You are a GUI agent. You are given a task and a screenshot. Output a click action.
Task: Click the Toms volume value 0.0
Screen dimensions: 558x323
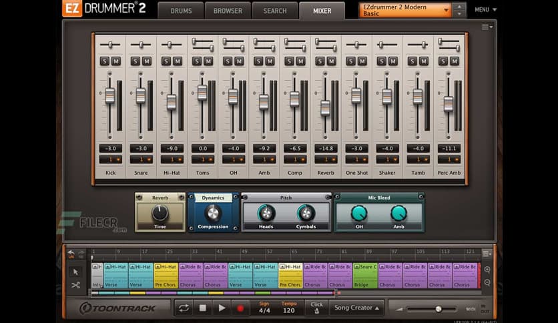[x=202, y=148]
